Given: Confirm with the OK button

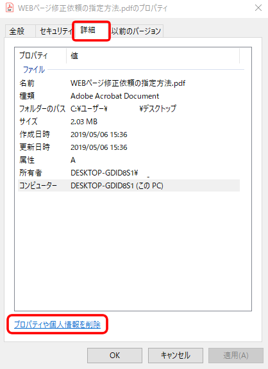Looking at the screenshot, I should (x=115, y=356).
